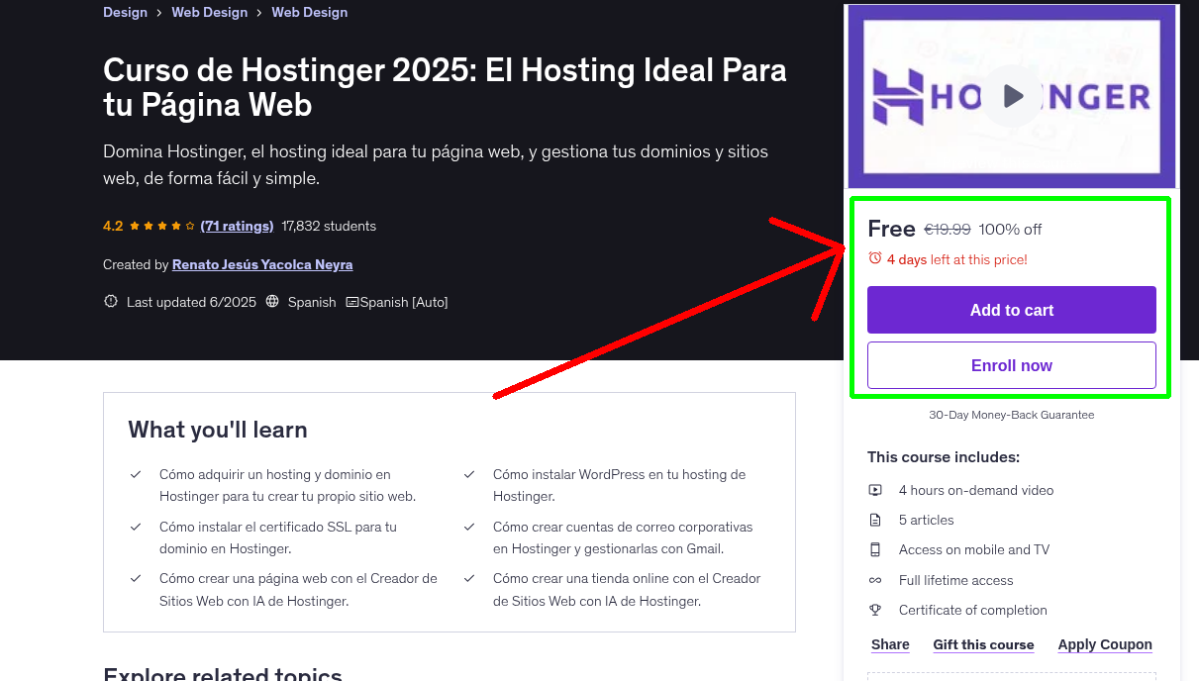Click the crear una página web item
The width and height of the screenshot is (1199, 681).
[298, 589]
